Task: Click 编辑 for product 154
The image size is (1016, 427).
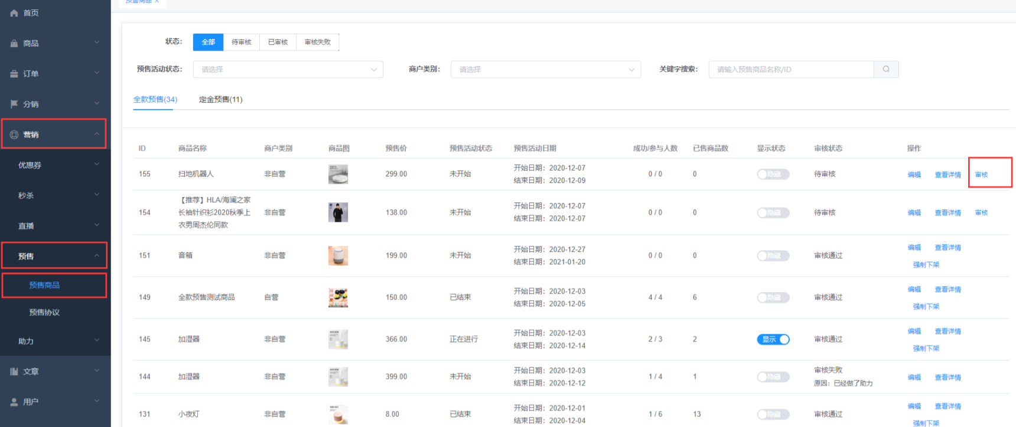Action: pos(914,213)
